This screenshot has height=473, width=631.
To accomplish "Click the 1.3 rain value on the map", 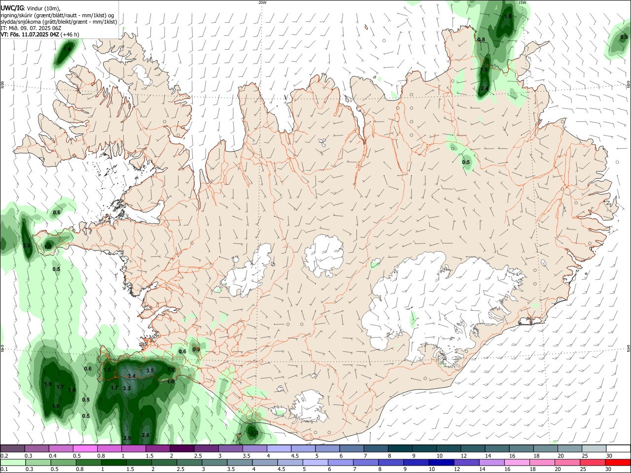I will click(x=254, y=433).
